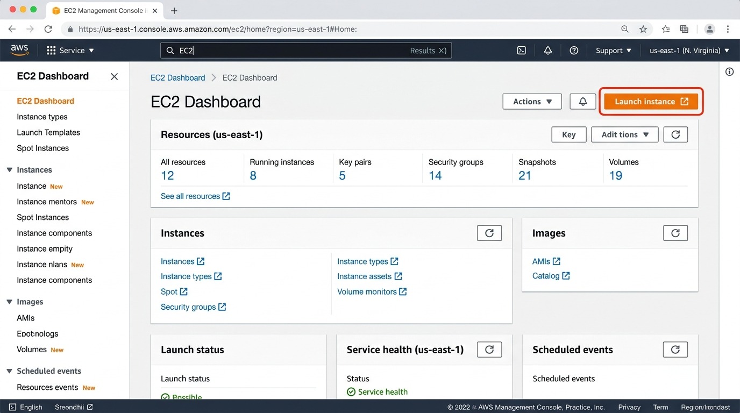Go back in the browser

[12, 29]
